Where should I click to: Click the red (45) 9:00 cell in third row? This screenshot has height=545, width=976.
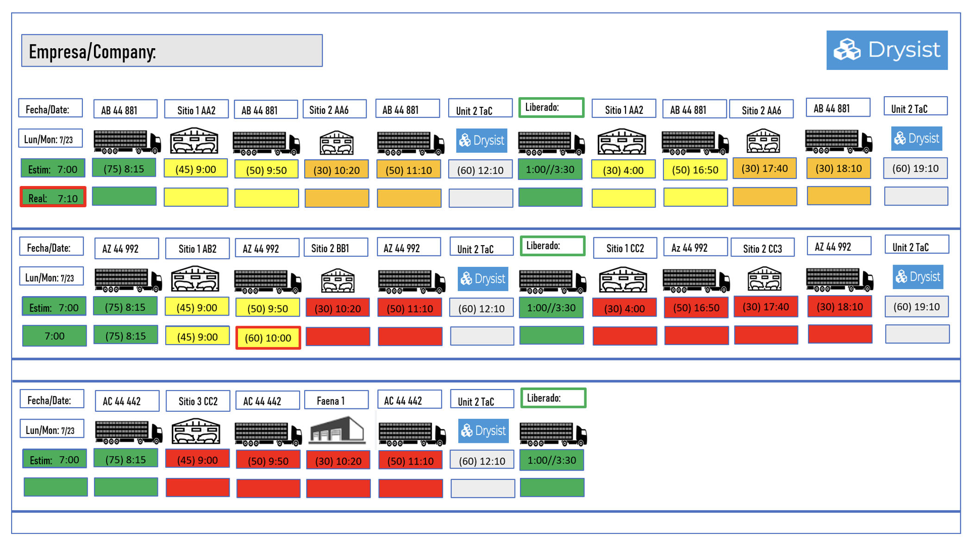pos(197,460)
